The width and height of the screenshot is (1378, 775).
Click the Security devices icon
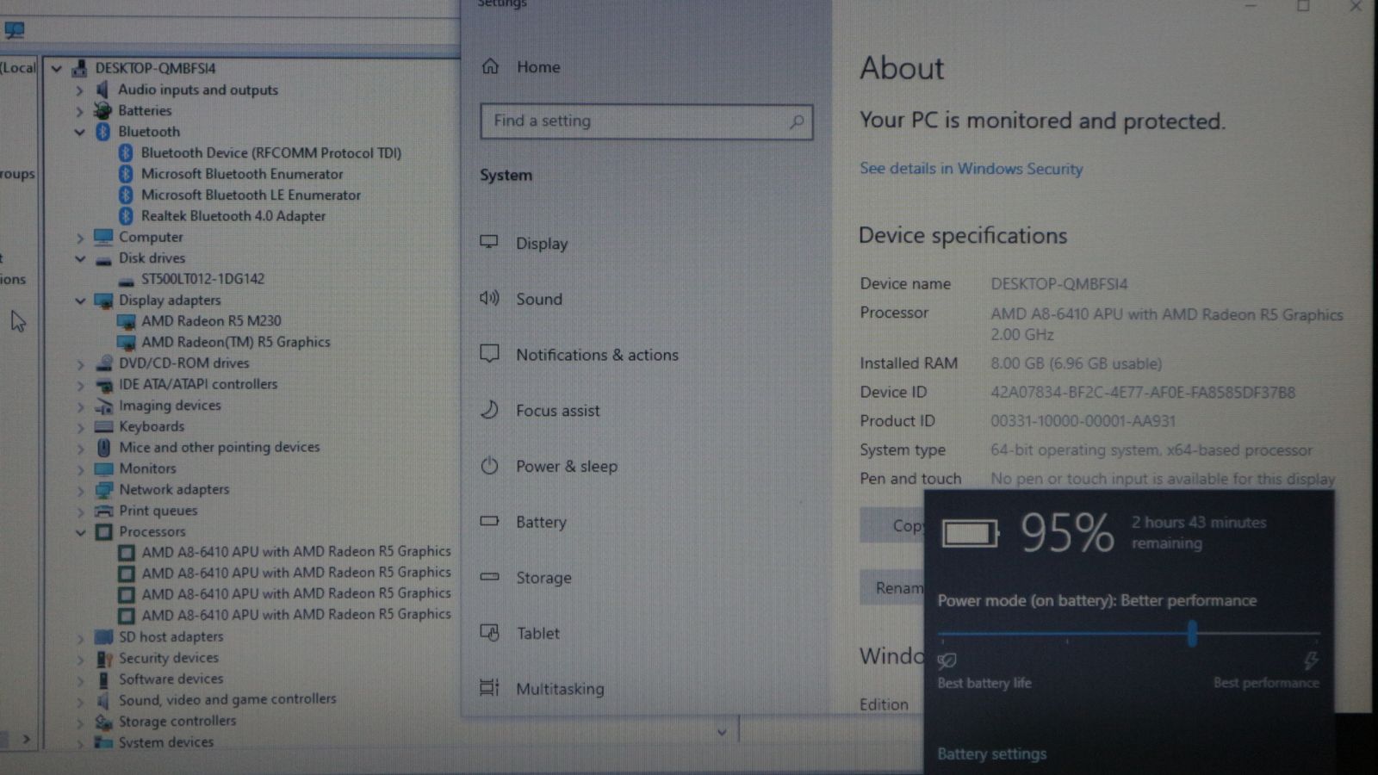103,659
